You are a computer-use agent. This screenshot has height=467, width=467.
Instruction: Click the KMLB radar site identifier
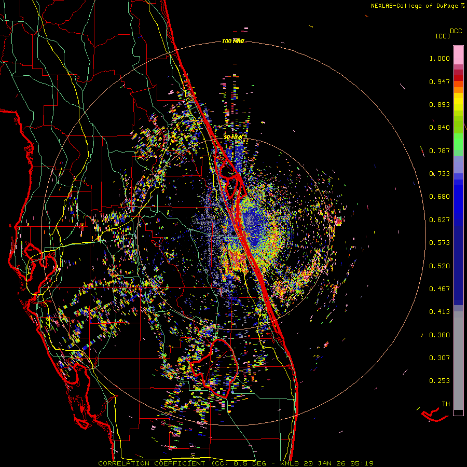(x=291, y=463)
